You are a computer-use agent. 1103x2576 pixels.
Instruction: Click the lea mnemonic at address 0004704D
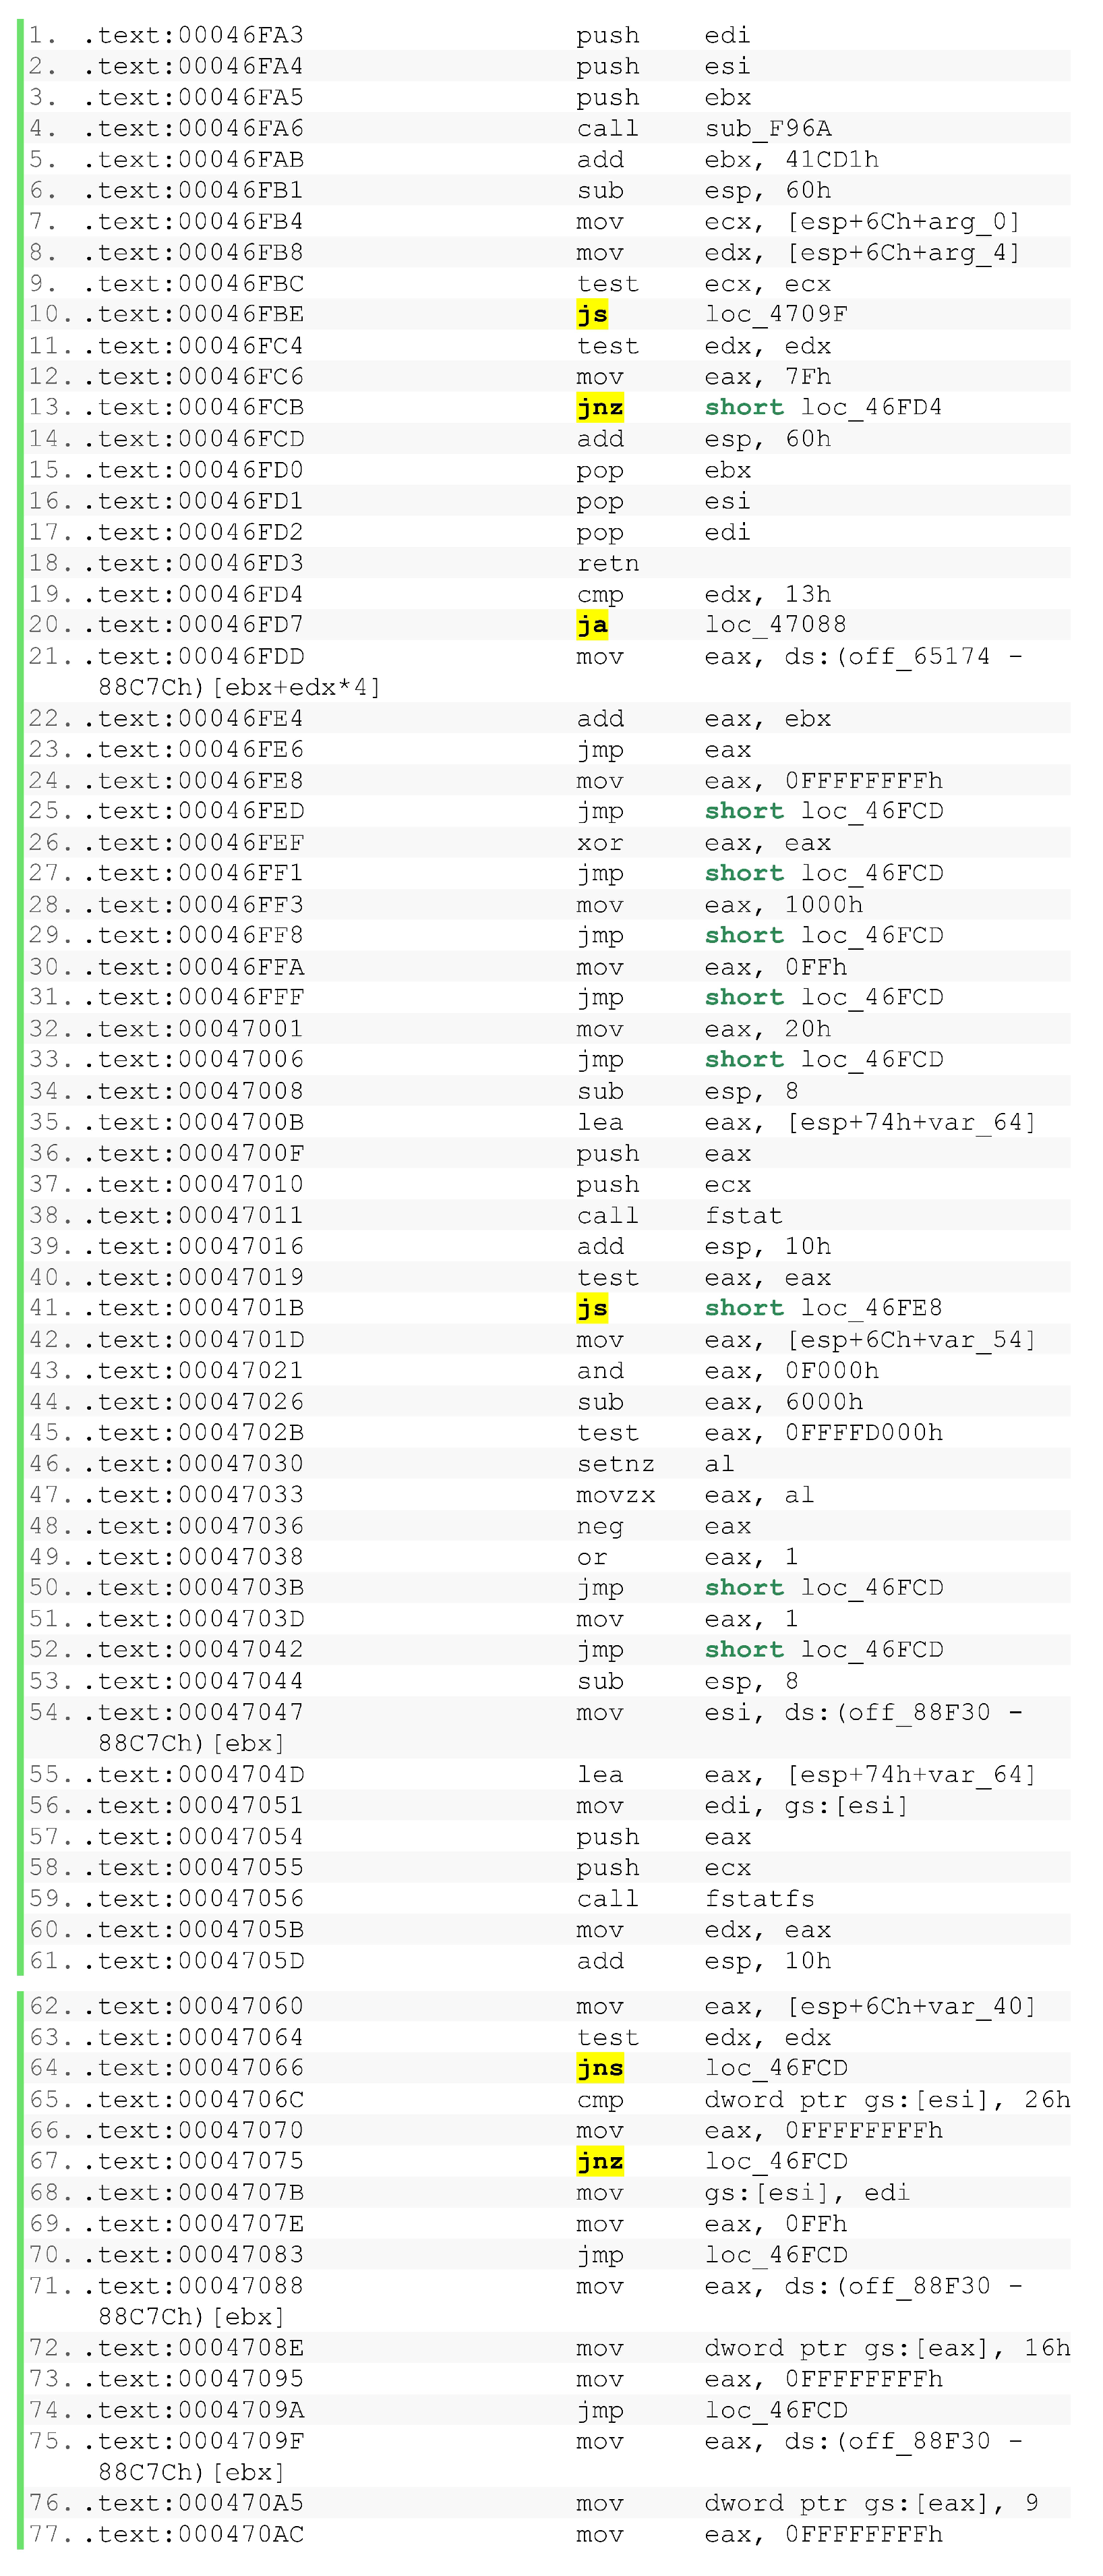pos(601,1774)
